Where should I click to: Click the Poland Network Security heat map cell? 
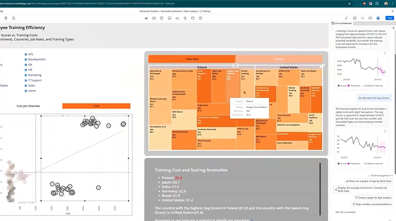(x=184, y=140)
